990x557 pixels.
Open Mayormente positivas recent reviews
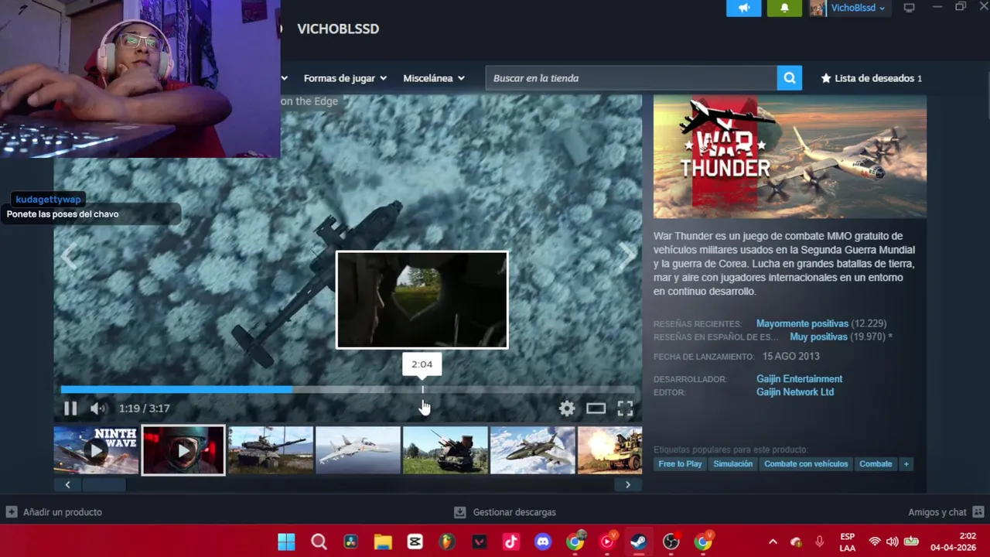pyautogui.click(x=802, y=323)
